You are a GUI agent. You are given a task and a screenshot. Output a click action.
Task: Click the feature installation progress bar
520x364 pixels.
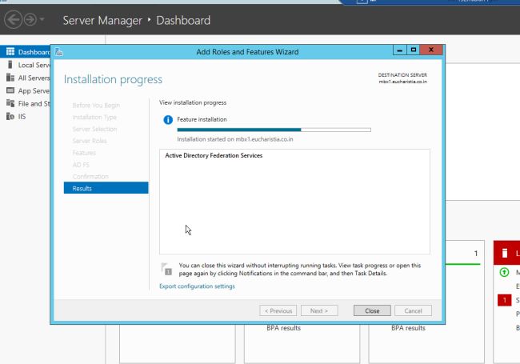point(274,130)
